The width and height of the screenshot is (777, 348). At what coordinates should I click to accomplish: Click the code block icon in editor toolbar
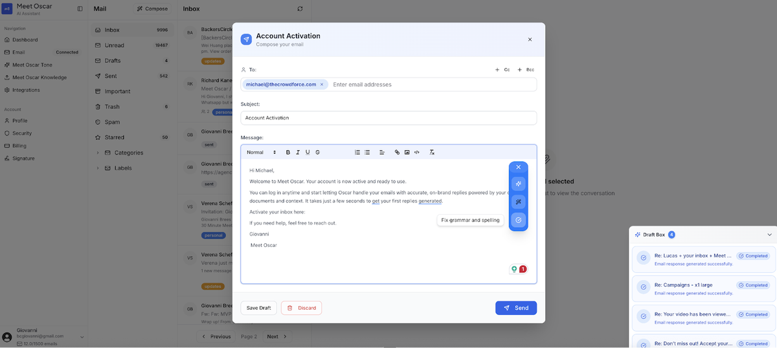click(417, 152)
